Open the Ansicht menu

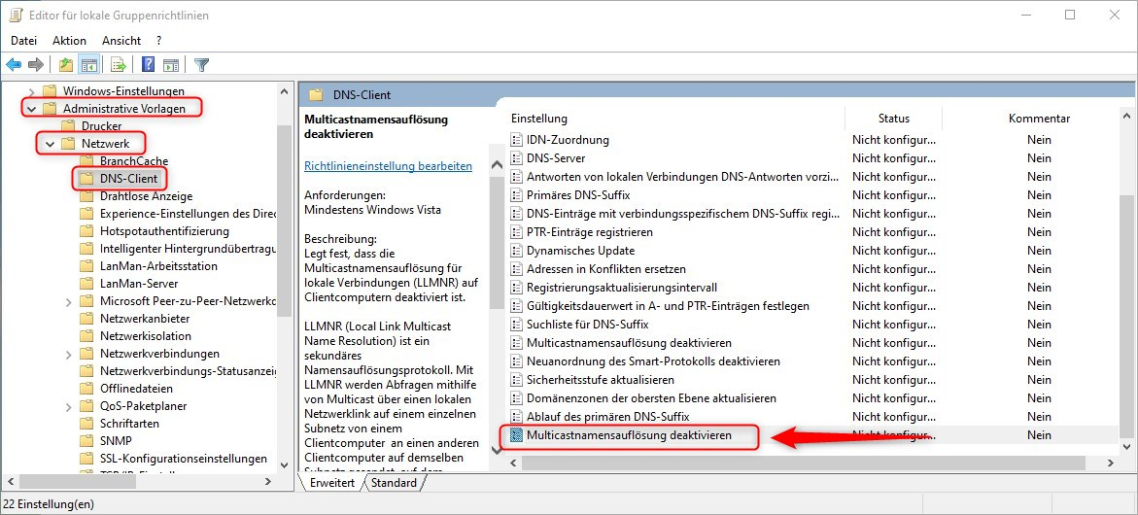[x=121, y=40]
